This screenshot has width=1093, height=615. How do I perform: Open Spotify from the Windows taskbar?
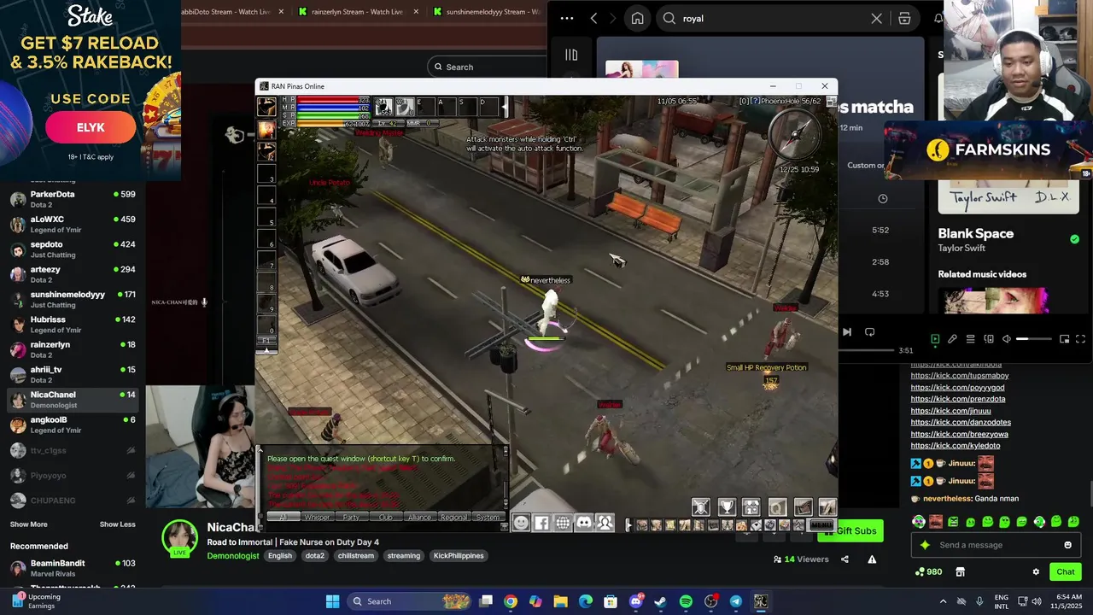coord(686,601)
